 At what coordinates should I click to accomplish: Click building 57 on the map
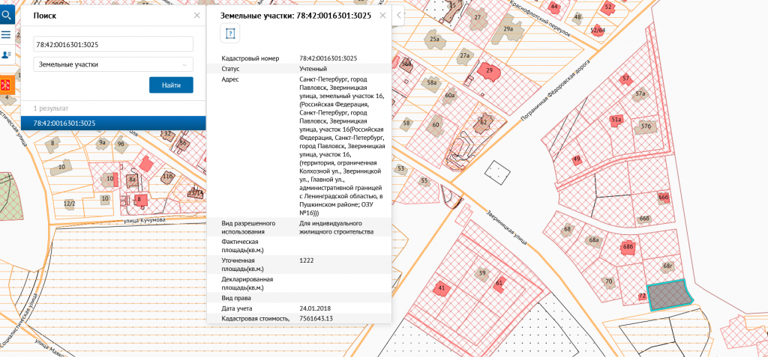pyautogui.click(x=625, y=79)
